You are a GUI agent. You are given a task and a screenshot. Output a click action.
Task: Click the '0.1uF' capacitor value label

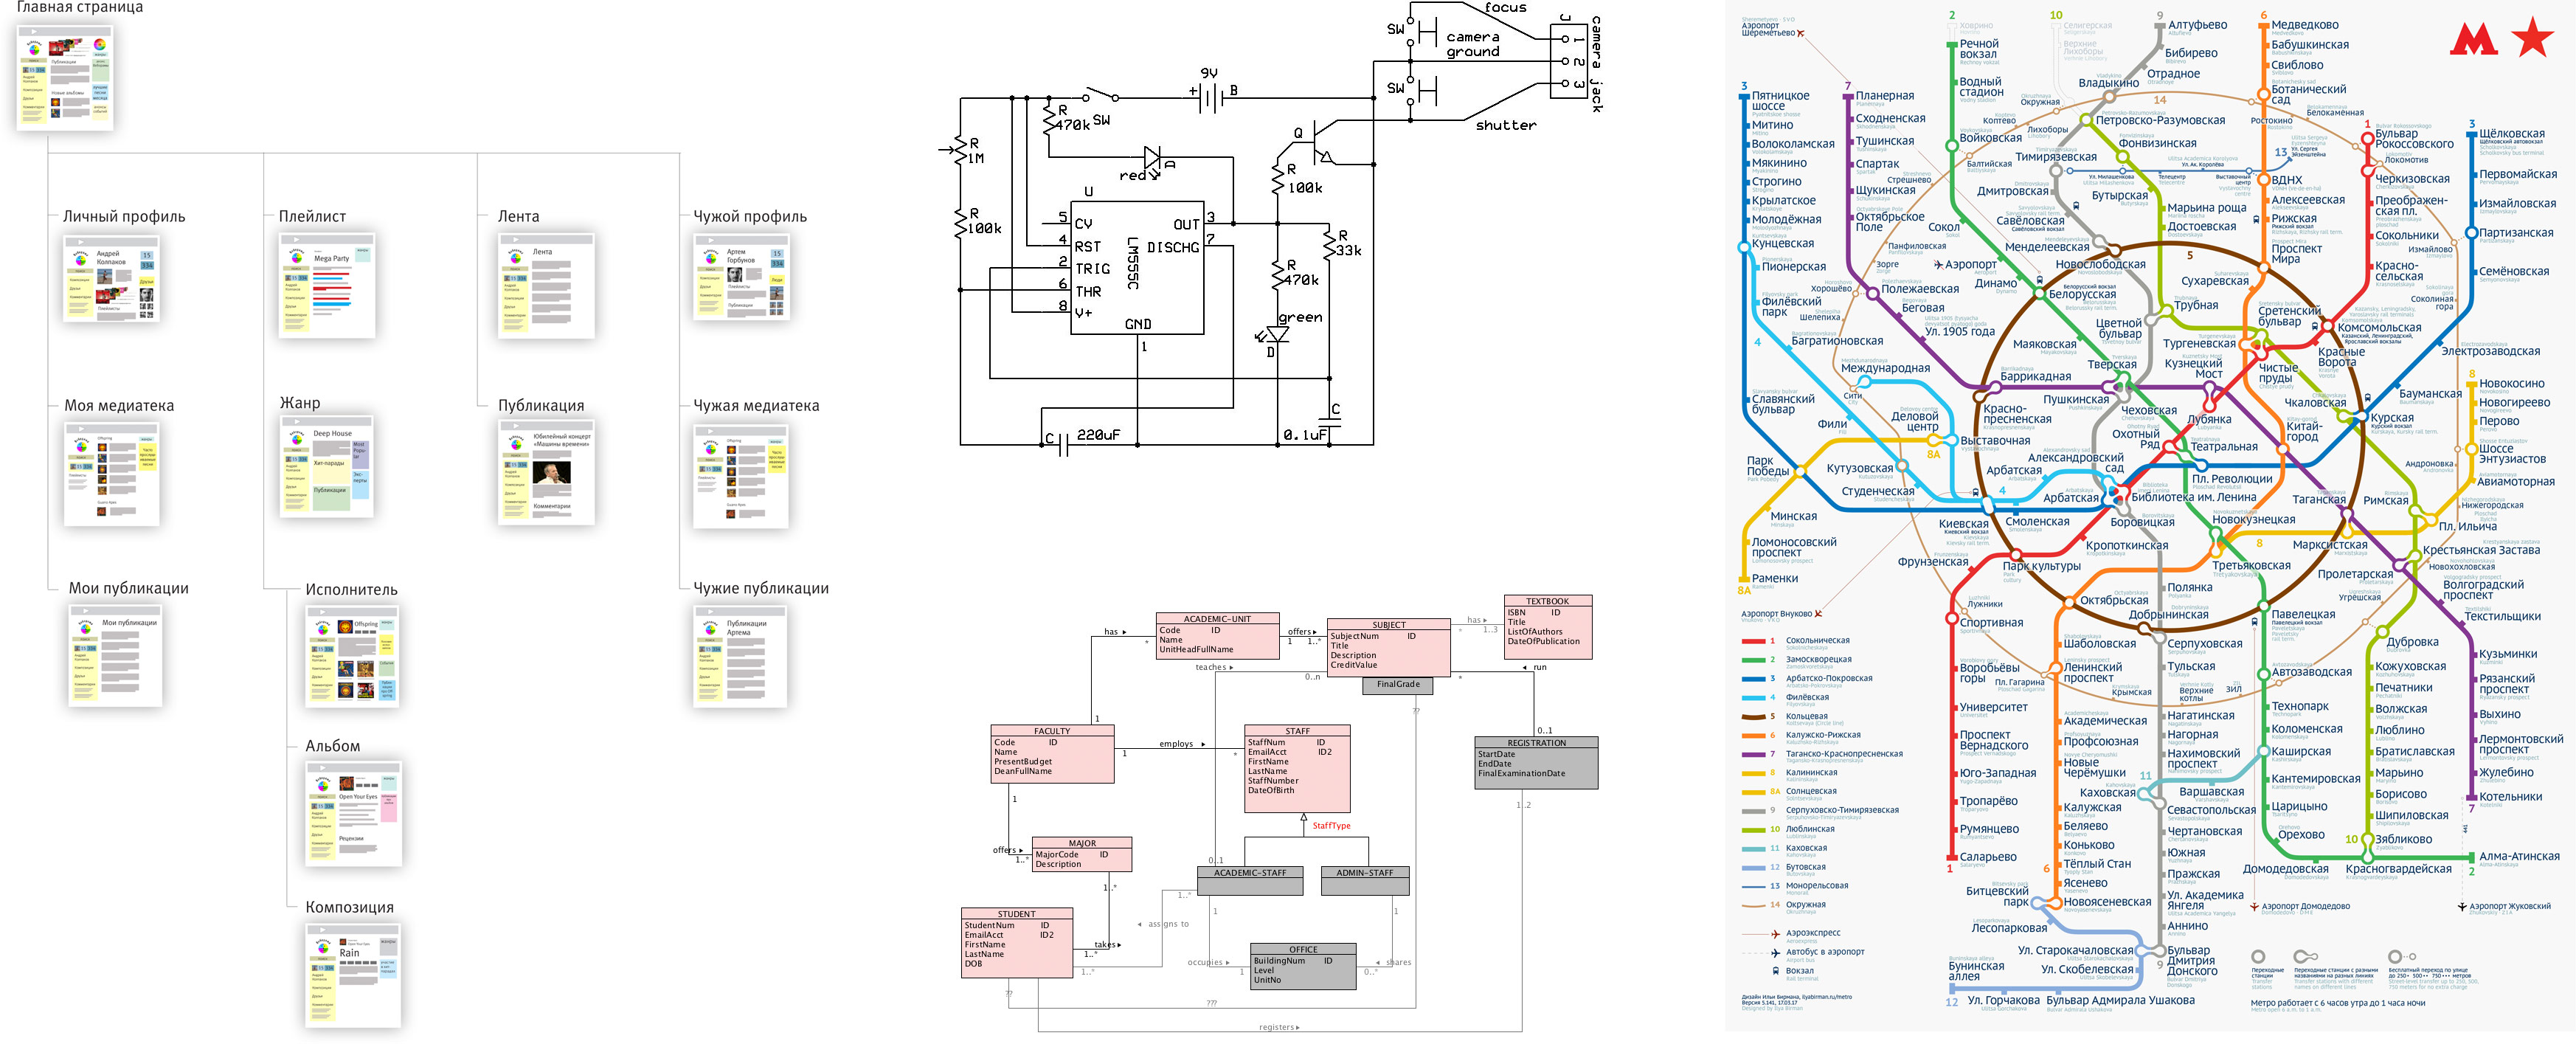(1305, 435)
